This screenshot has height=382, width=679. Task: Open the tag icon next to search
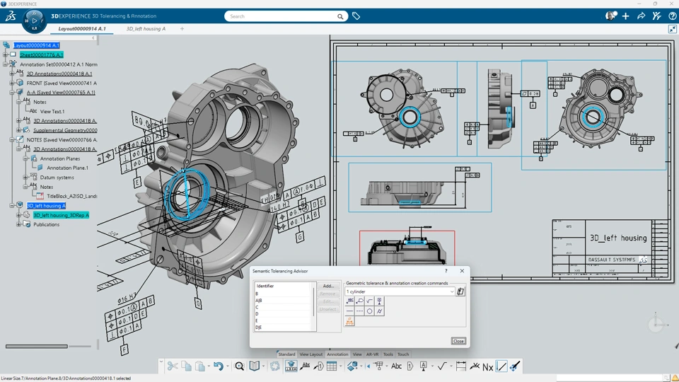pos(356,16)
